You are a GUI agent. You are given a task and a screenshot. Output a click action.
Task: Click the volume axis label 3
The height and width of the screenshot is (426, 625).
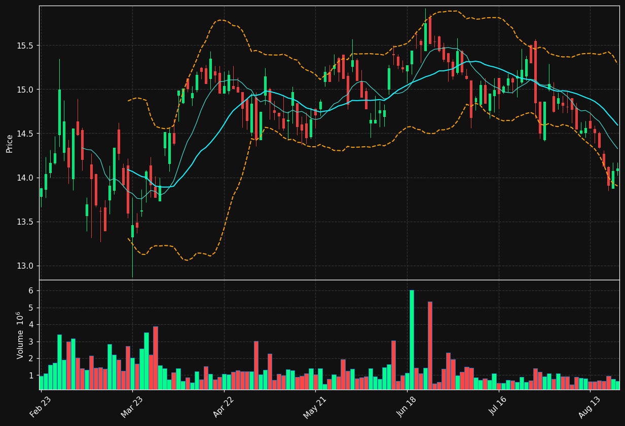(x=30, y=342)
